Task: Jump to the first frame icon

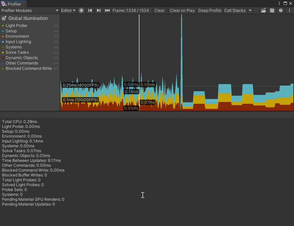Action: click(90, 10)
